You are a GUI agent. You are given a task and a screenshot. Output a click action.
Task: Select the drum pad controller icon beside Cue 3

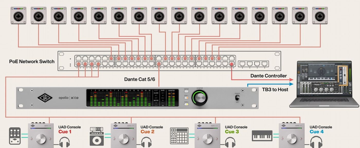click(x=179, y=136)
